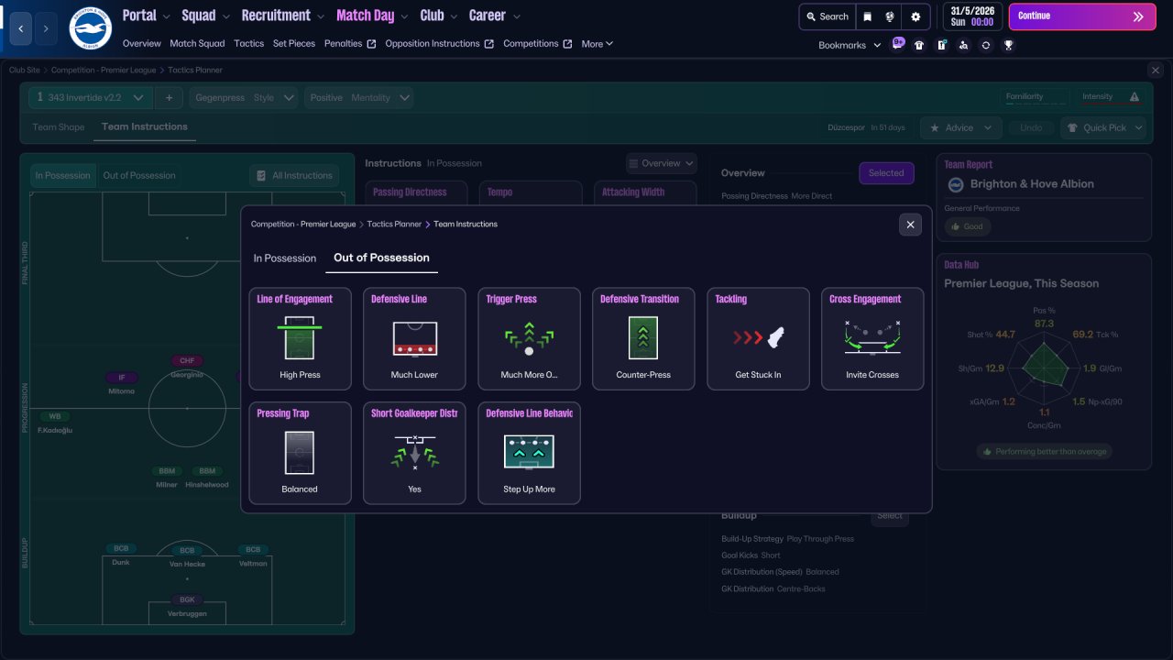
Task: Open the Squad menu
Action: click(x=205, y=16)
